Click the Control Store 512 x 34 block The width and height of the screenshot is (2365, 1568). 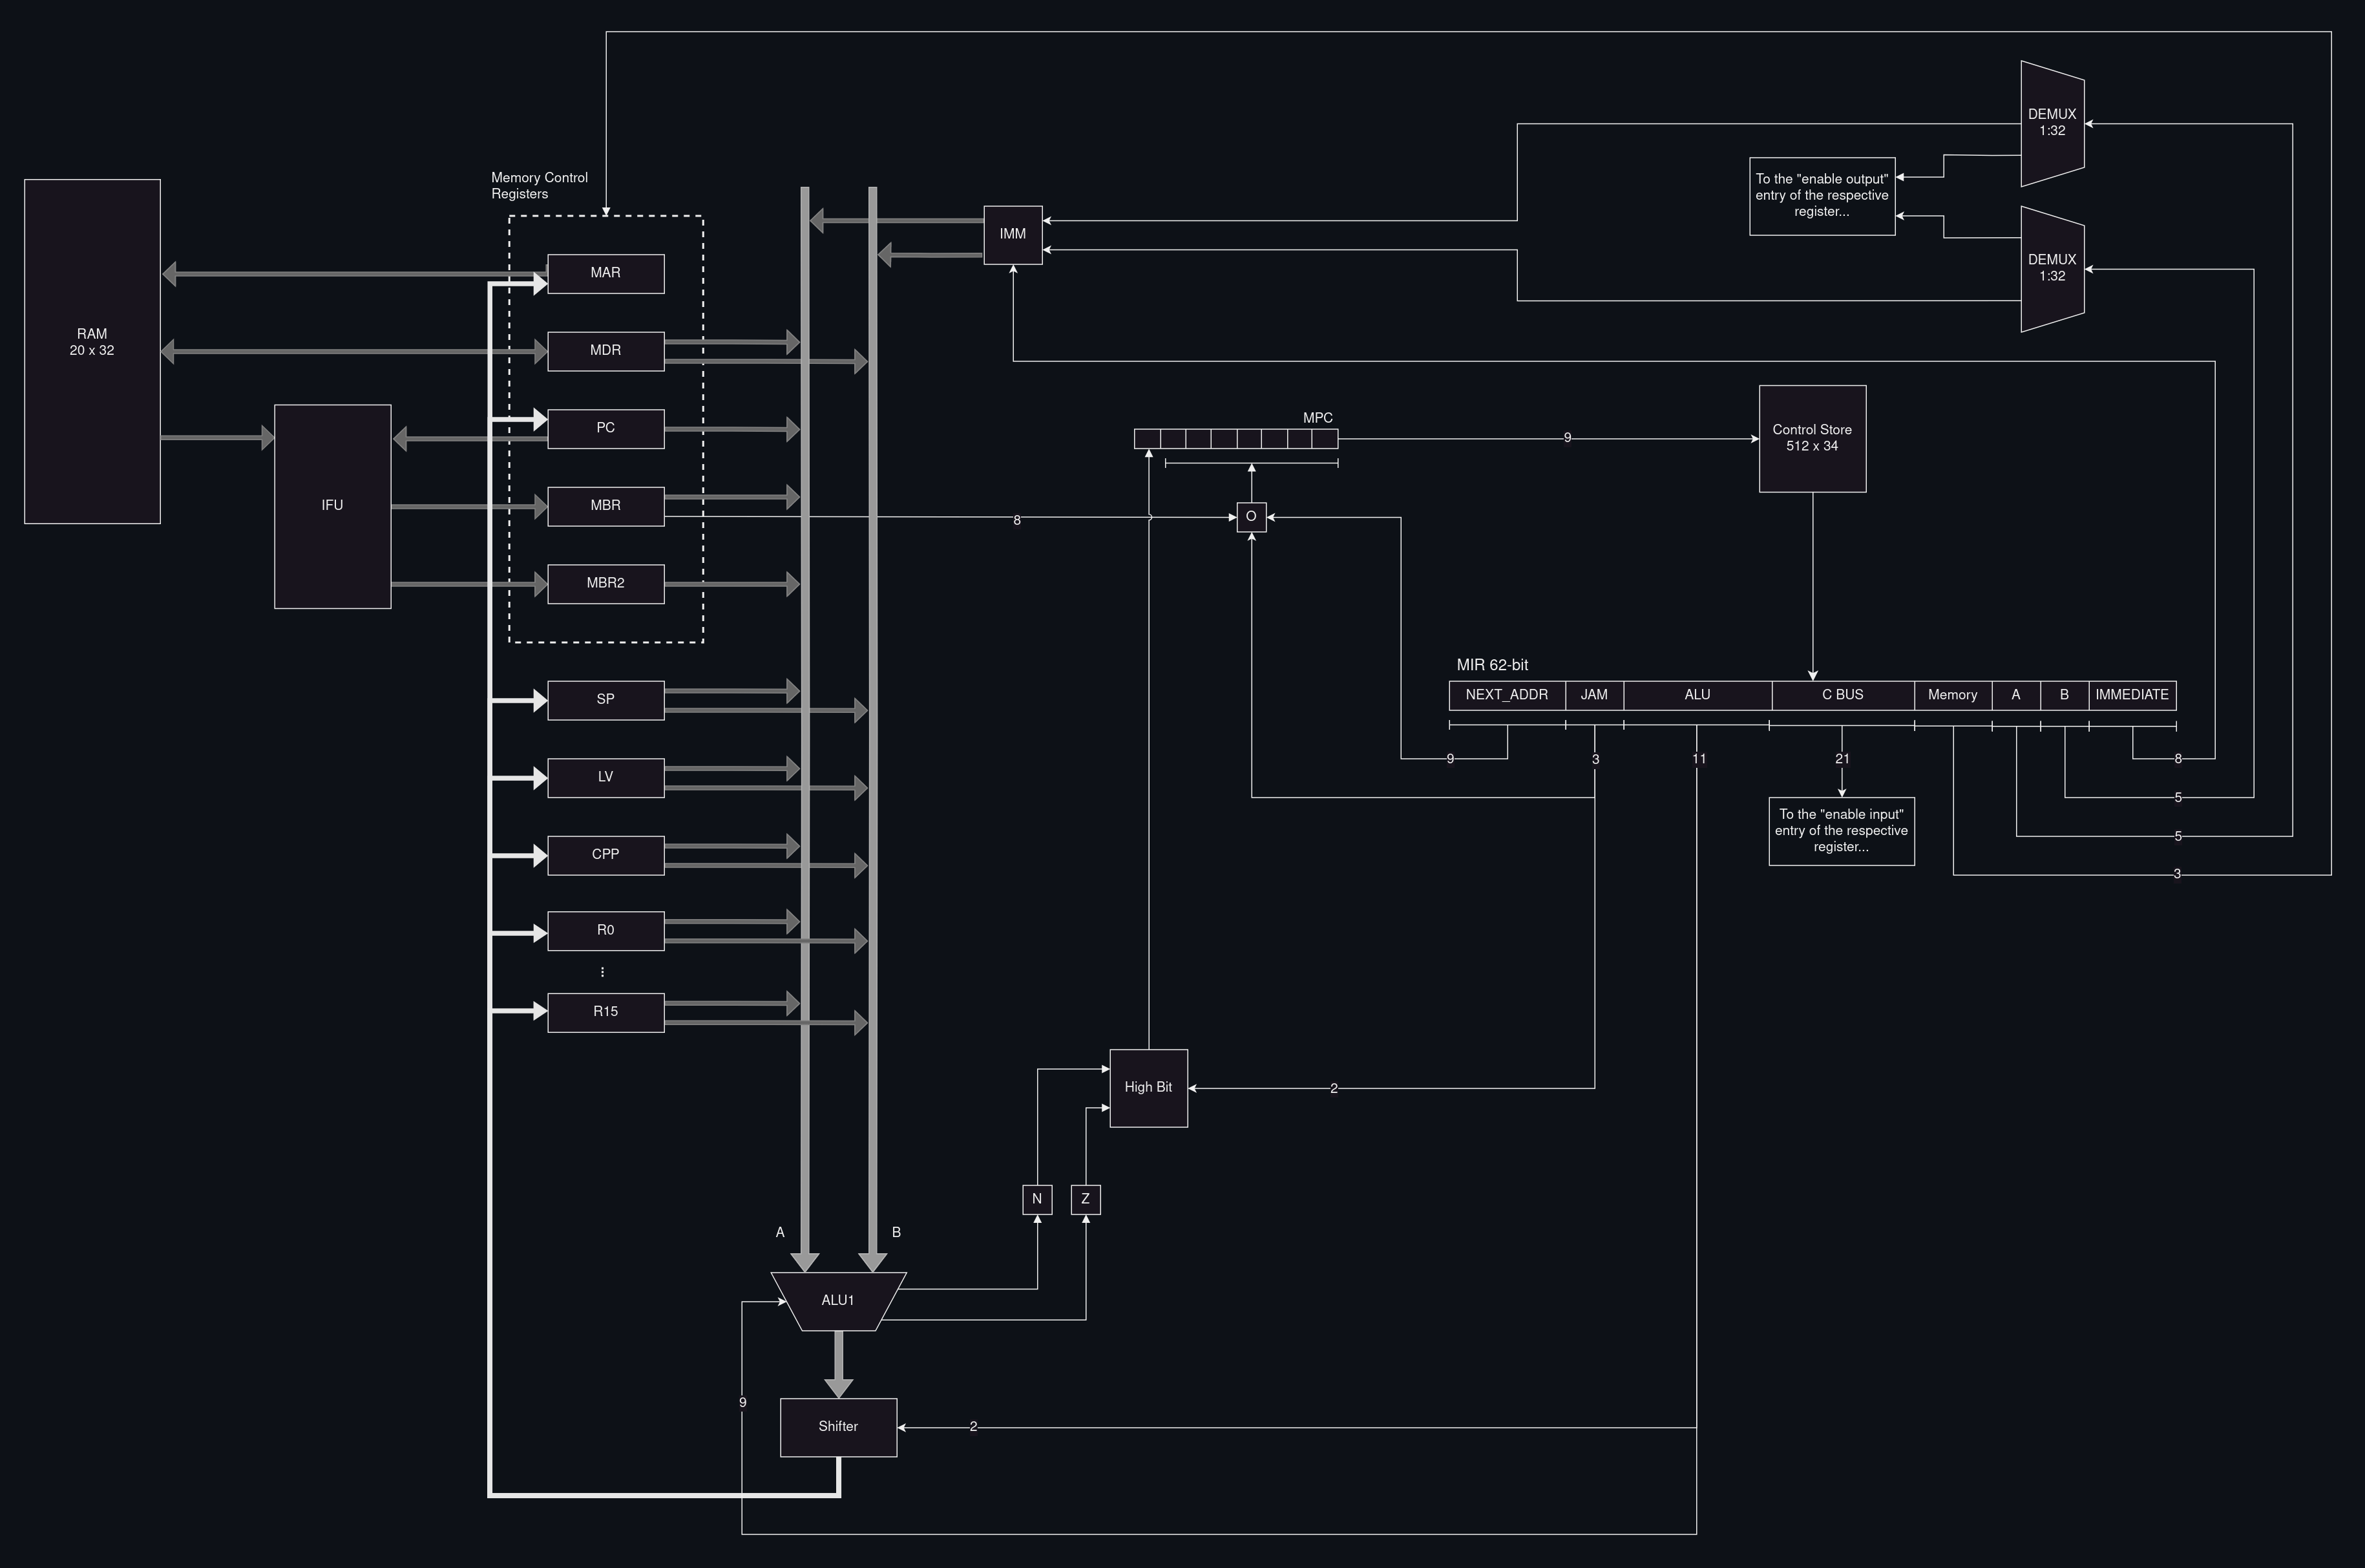[1813, 438]
